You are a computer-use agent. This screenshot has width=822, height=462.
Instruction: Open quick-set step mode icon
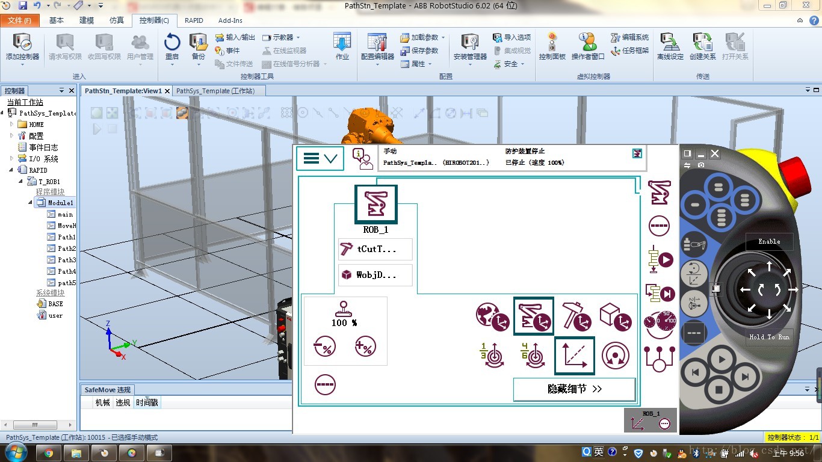pyautogui.click(x=660, y=293)
